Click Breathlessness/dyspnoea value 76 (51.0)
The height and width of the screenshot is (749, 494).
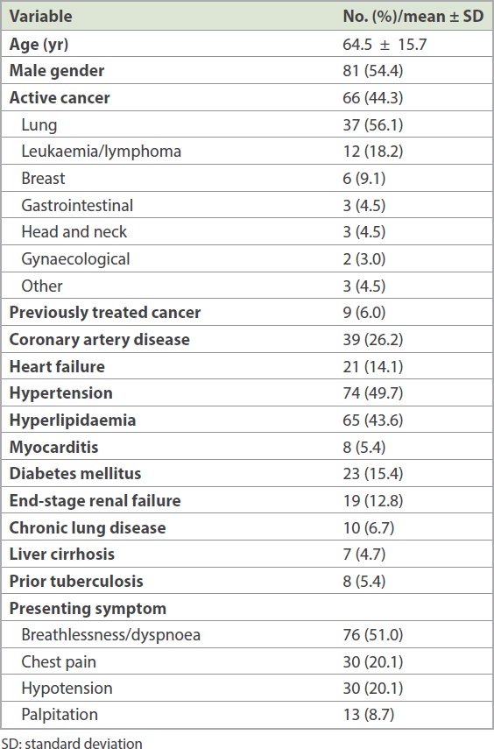pyautogui.click(x=372, y=635)
